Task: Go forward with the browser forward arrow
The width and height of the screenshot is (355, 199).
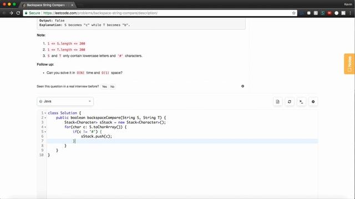Action: coord(11,13)
